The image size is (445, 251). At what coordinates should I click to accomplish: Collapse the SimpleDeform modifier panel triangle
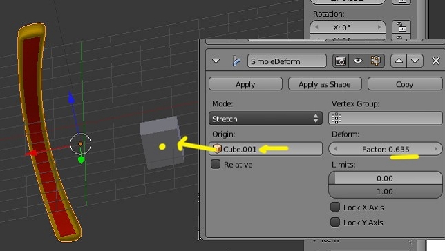pyautogui.click(x=216, y=61)
